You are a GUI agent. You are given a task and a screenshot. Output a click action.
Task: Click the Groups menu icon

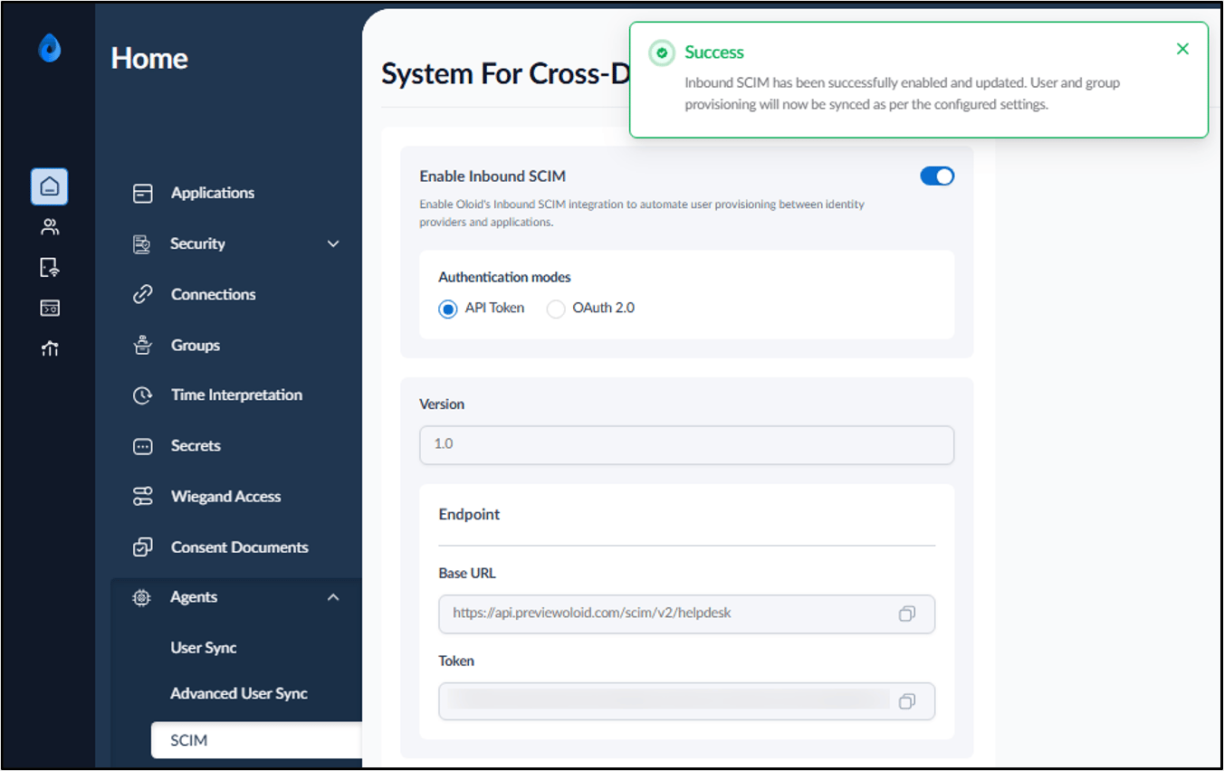pos(143,345)
